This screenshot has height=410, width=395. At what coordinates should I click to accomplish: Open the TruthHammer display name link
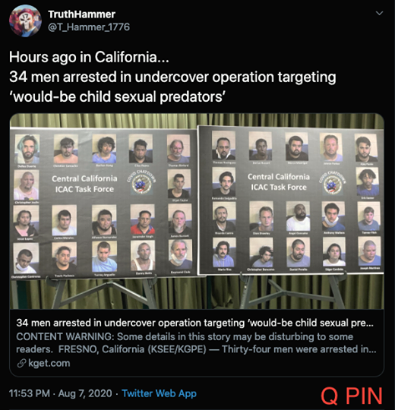pos(81,14)
